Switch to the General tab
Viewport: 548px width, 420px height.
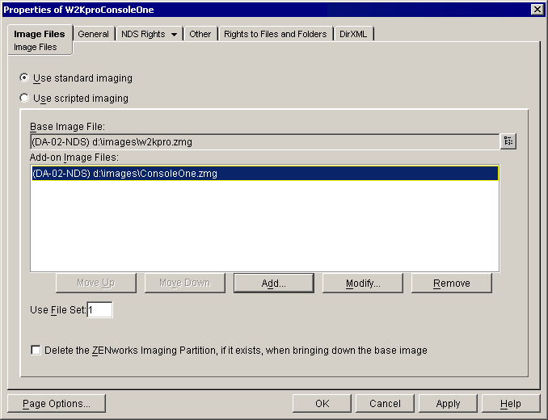[93, 34]
